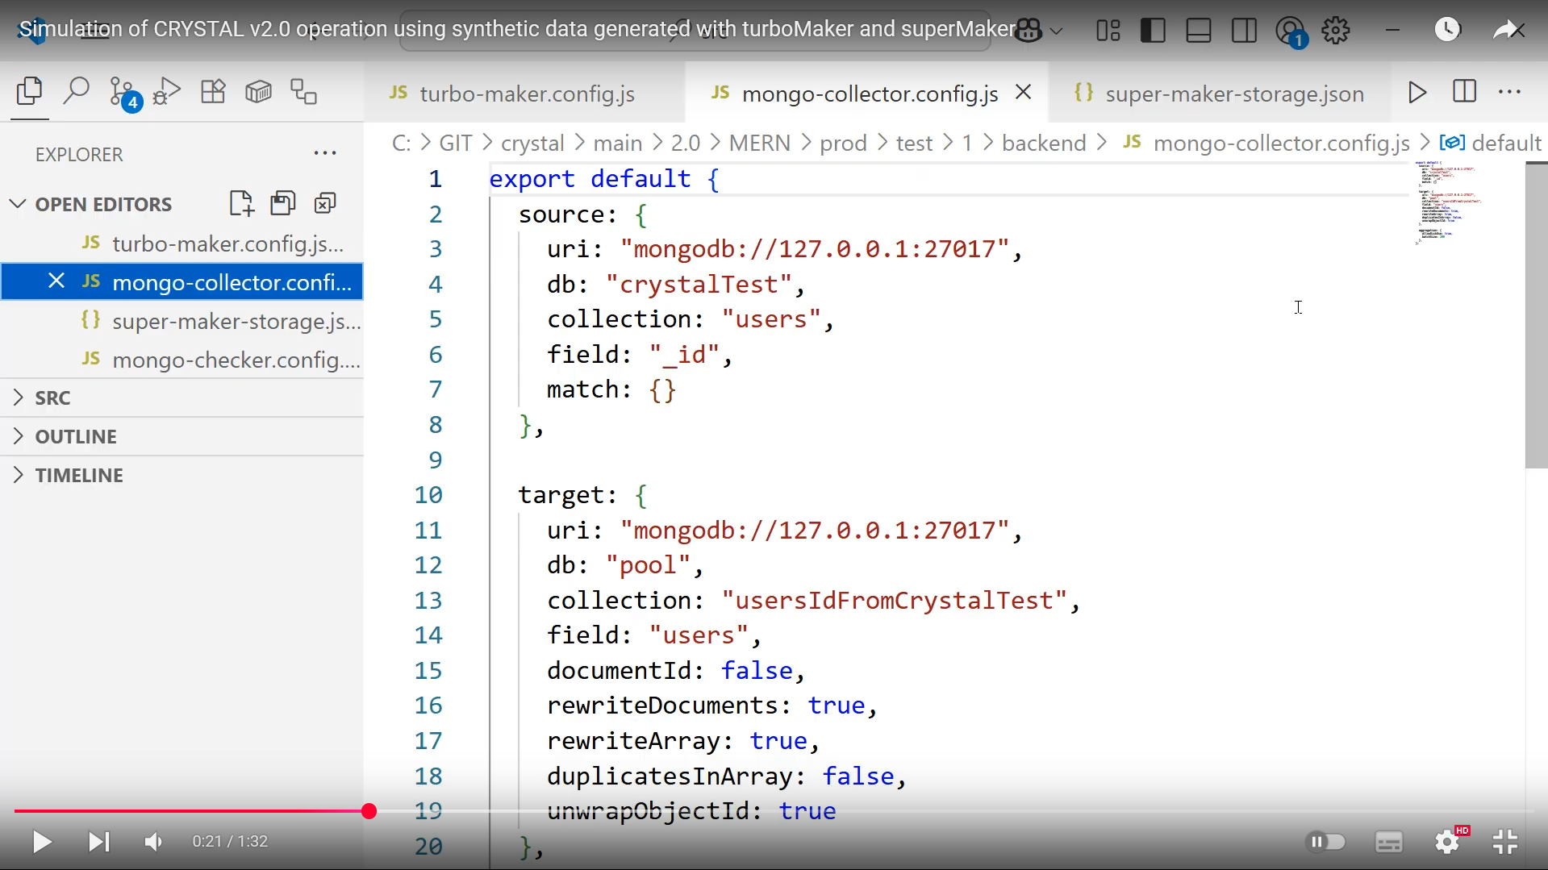The width and height of the screenshot is (1548, 870).
Task: Open mongo-checker.config in the open editors list
Action: 182,360
